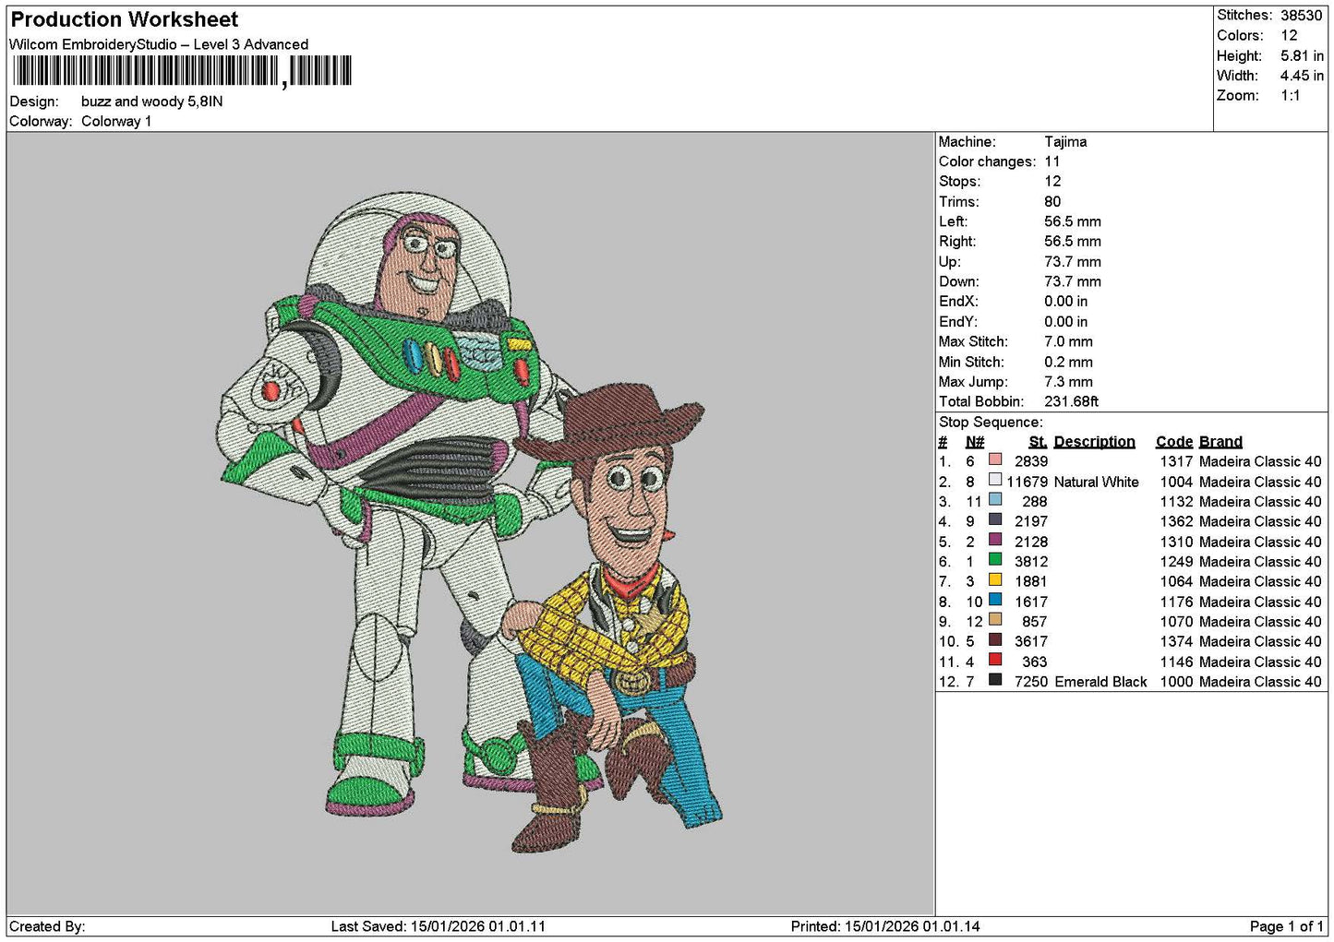Click 'Last Saved: 15/01/2026 01.01.11' footer
Image resolution: width=1334 pixels, height=942 pixels.
(439, 927)
